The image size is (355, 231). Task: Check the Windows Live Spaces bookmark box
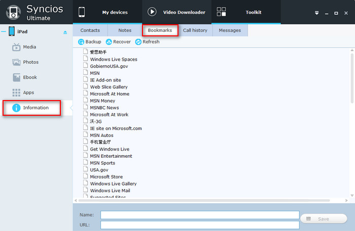pos(85,59)
